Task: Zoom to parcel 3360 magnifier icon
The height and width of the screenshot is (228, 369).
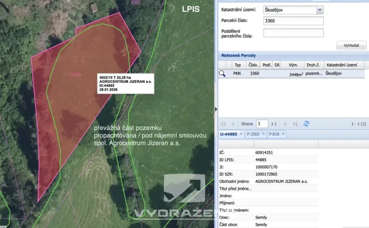Action: [x=222, y=74]
